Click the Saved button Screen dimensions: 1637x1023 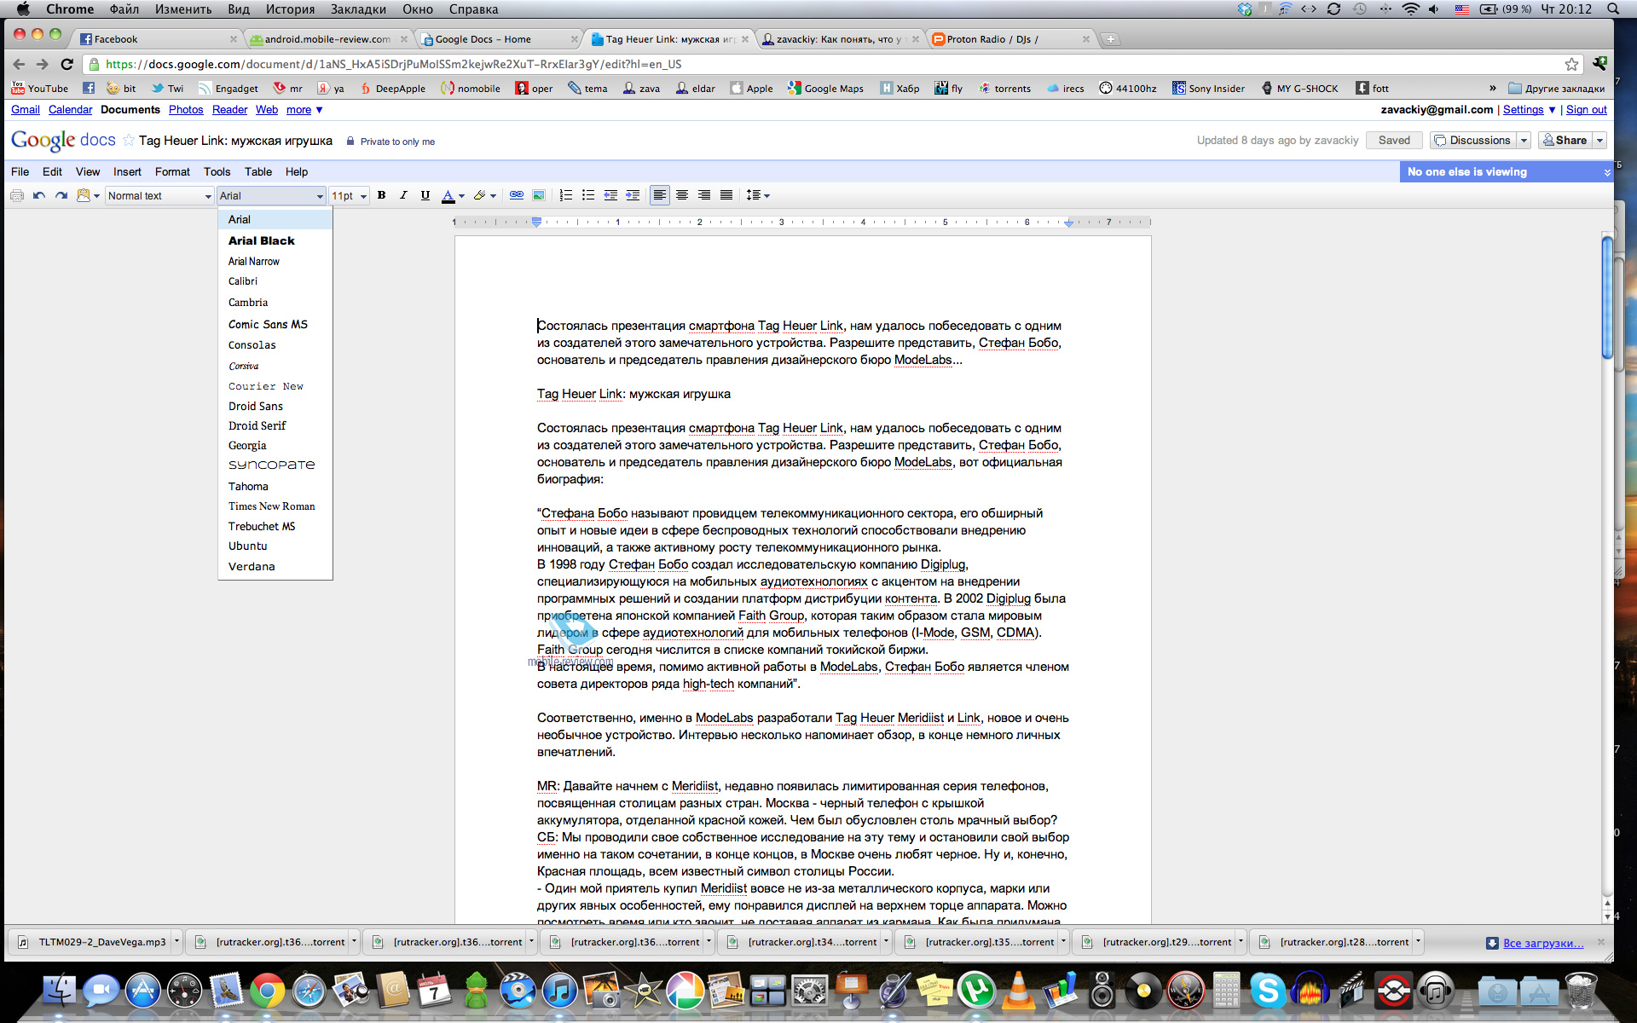1394,140
